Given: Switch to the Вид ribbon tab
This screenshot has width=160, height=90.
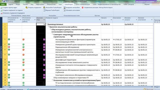Looking at the screenshot, I should coord(32,4).
